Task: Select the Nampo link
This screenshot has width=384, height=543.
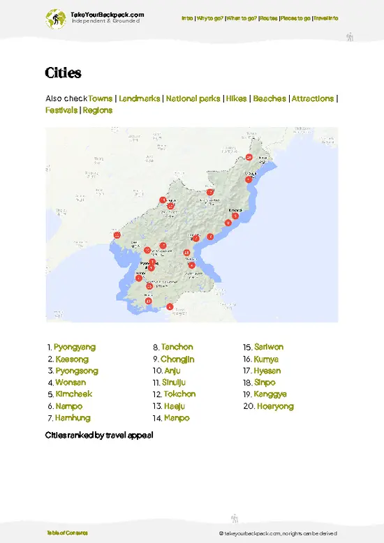Action: coord(69,406)
